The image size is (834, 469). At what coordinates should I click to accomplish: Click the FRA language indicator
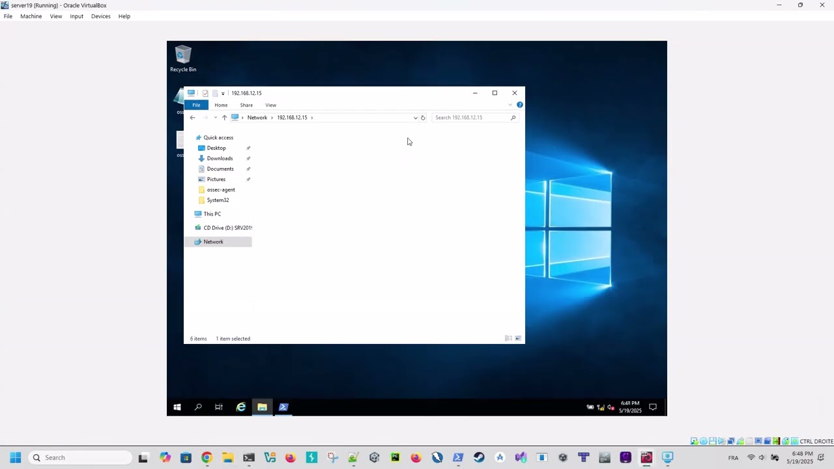point(733,458)
